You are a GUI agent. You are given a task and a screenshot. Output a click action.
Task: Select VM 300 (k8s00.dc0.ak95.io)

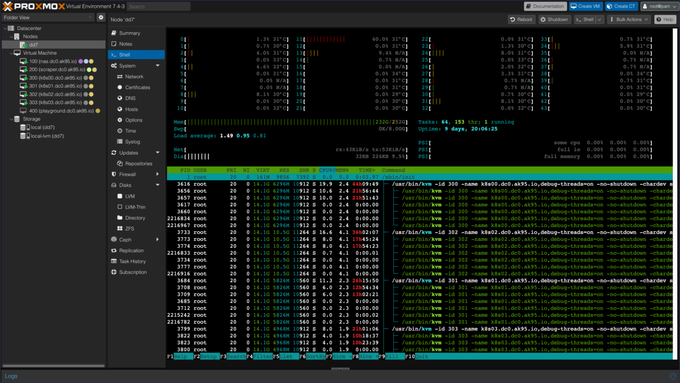click(x=53, y=78)
